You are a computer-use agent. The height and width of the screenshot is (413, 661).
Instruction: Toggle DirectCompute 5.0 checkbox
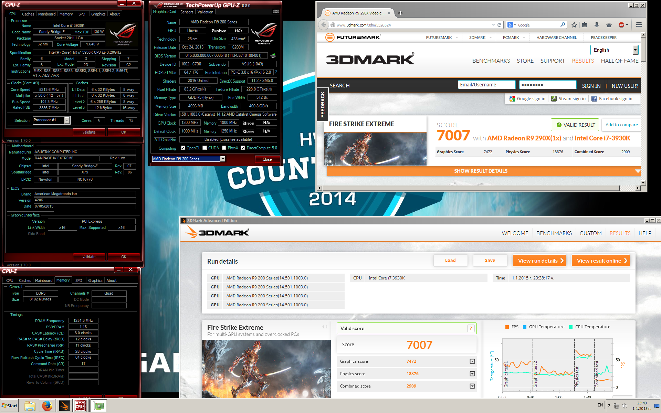coord(243,148)
